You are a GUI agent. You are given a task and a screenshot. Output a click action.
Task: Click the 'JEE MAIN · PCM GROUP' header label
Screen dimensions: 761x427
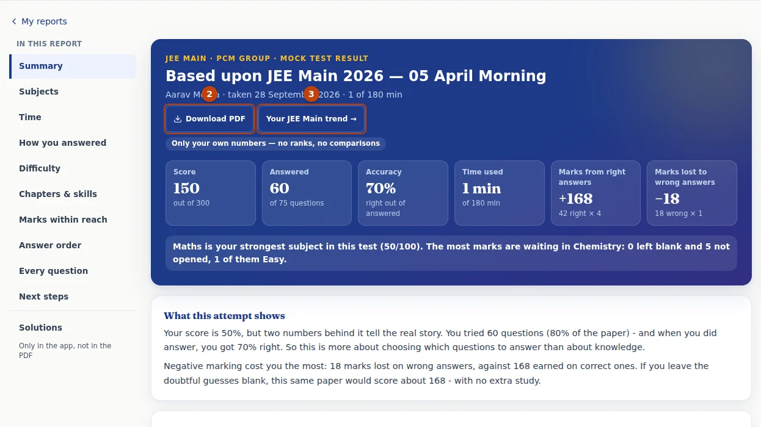[x=267, y=59]
